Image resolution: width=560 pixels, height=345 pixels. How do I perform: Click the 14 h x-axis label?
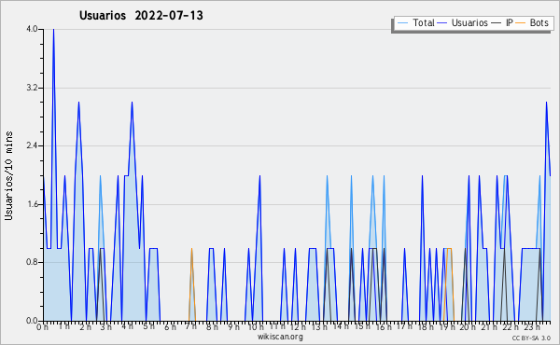tap(341, 326)
